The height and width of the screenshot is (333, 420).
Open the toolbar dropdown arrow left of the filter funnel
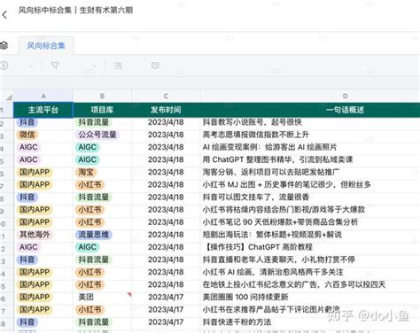(x=30, y=66)
